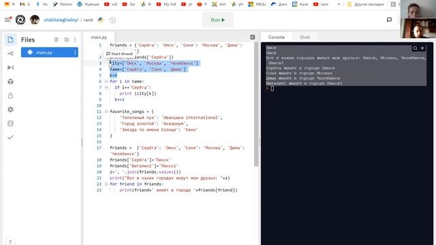
Task: Expand the bookmarks overflow chevron
Action: pos(339,4)
